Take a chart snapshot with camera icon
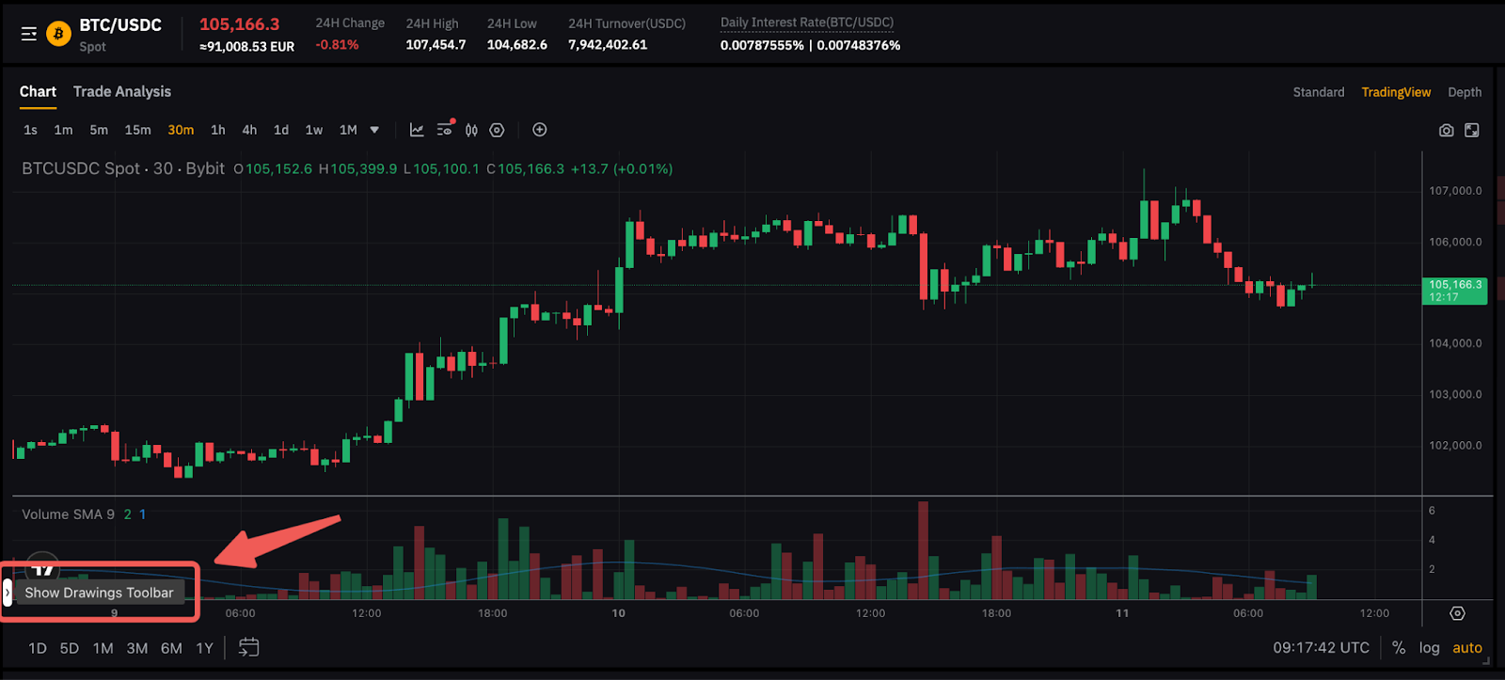Viewport: 1505px width, 680px height. (x=1446, y=130)
